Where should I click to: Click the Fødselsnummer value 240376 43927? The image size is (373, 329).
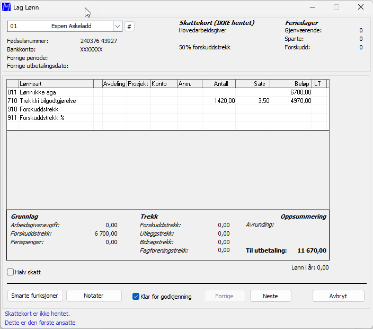[x=99, y=41]
